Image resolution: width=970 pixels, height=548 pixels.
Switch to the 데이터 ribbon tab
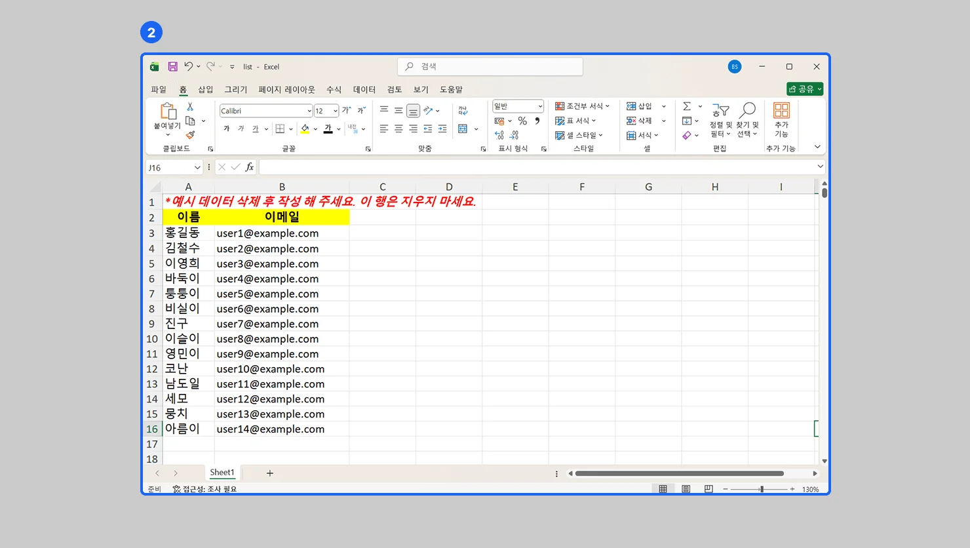[364, 89]
